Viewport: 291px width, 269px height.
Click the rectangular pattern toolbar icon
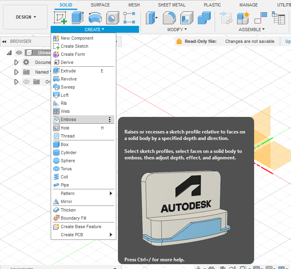129,18
